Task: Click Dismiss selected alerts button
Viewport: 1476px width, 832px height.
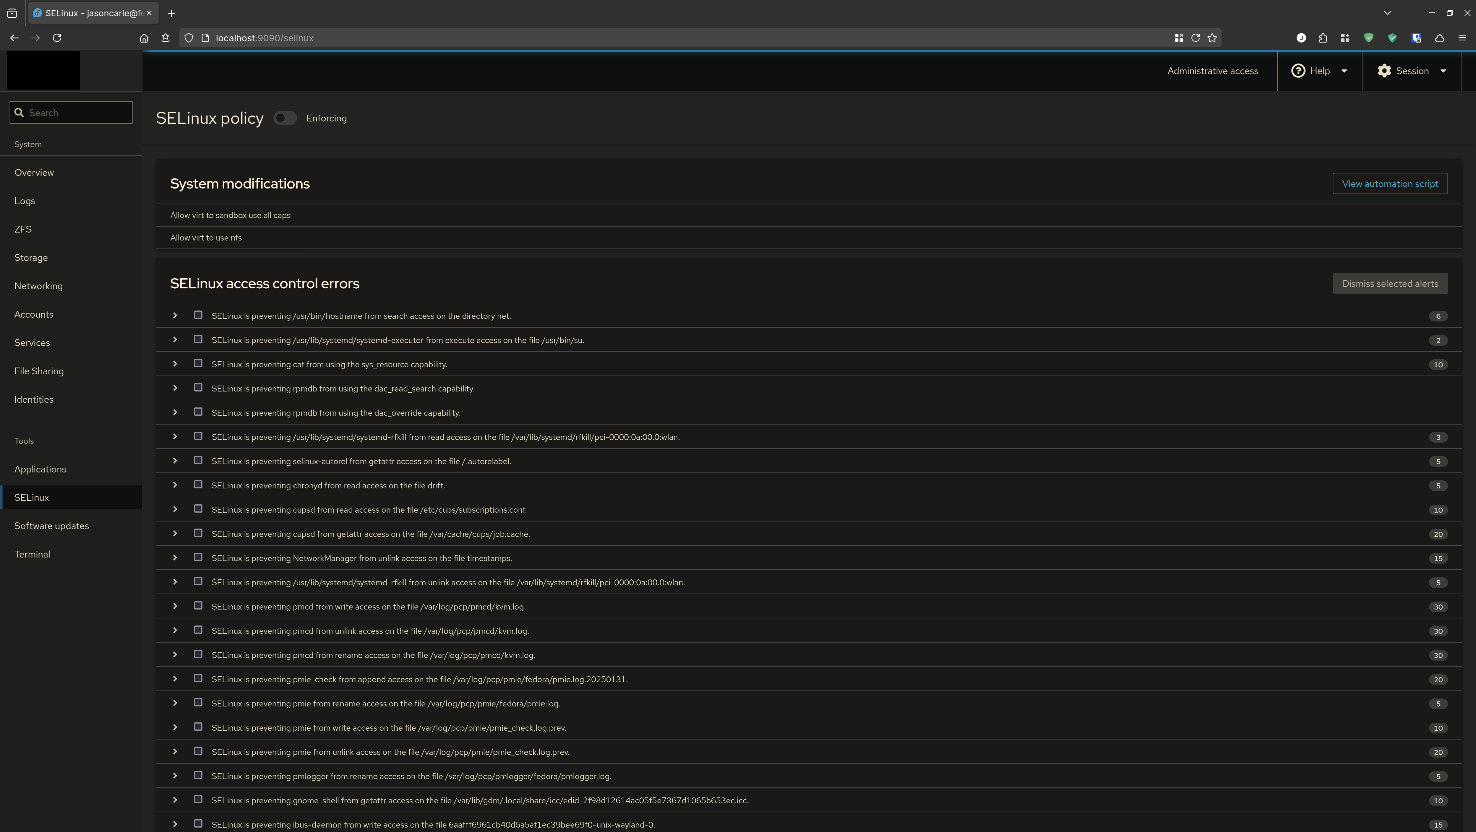Action: [1389, 283]
